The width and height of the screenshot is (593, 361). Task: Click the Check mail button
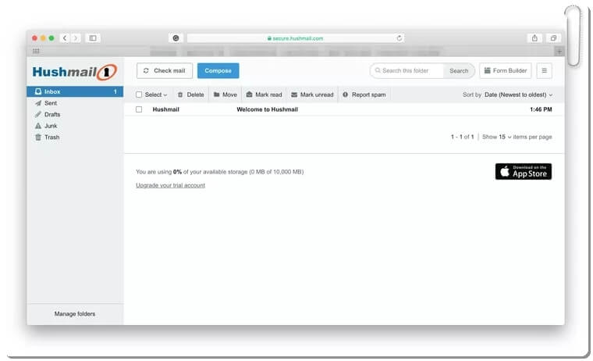coord(165,71)
